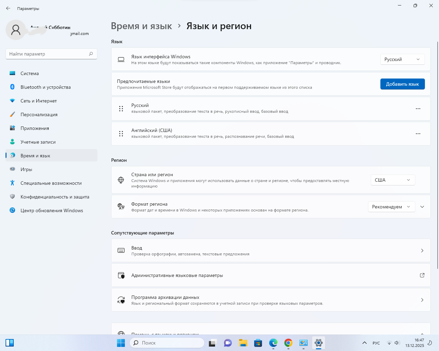
Task: Open the Windows Start button
Action: tap(121, 343)
